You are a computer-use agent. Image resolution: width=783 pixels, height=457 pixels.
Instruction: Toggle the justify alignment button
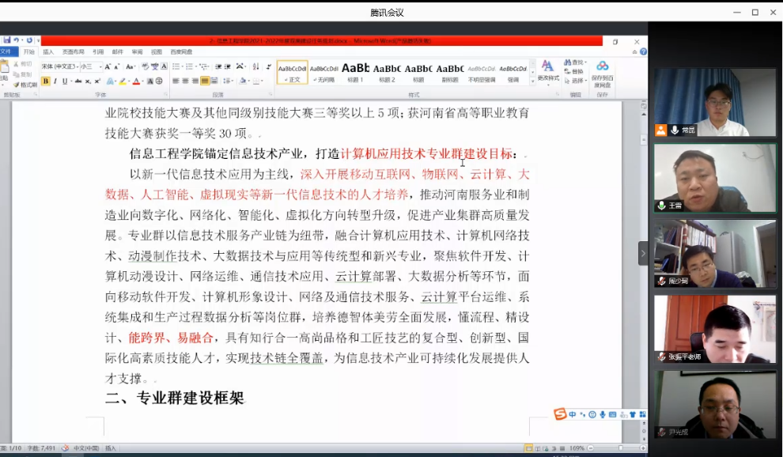[205, 81]
